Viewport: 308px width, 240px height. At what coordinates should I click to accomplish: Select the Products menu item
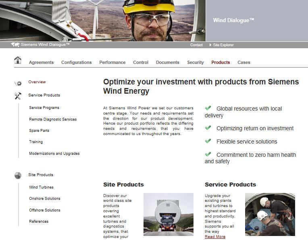click(x=221, y=62)
